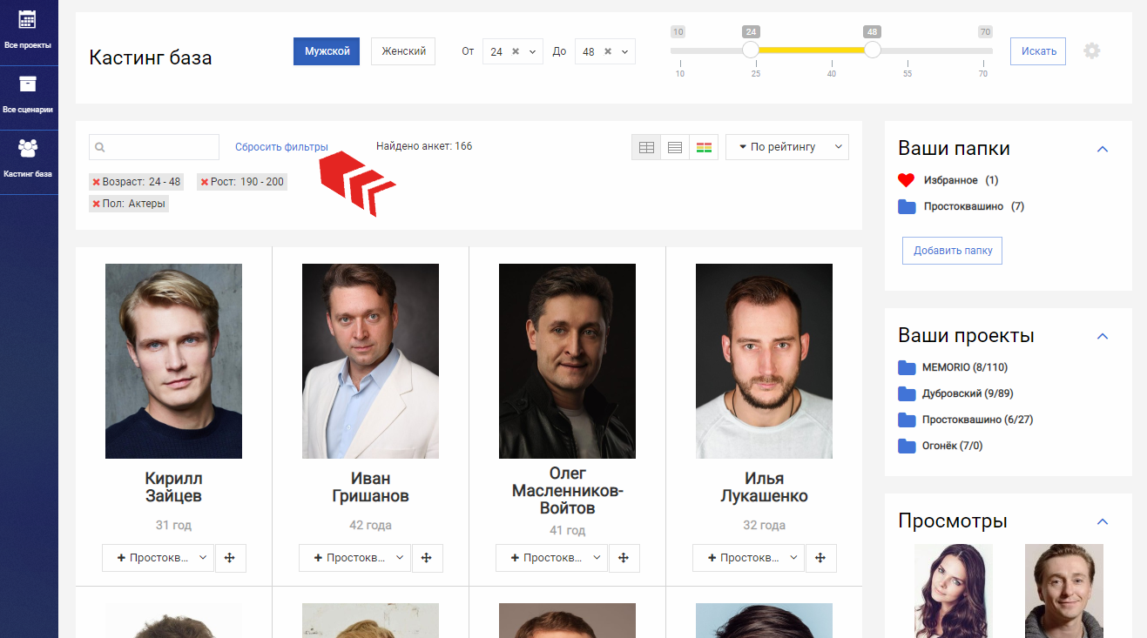Clear the До value 48

click(x=607, y=51)
